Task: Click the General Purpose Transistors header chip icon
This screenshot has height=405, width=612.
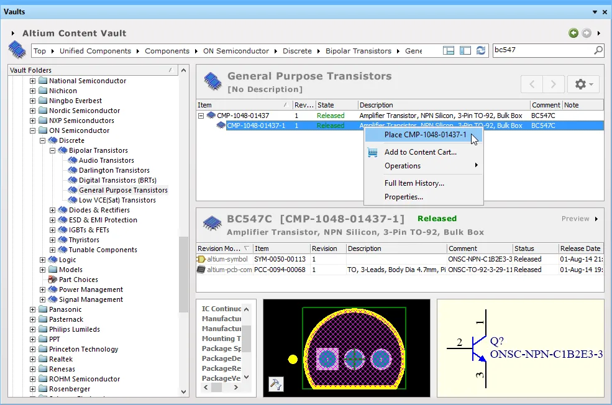Action: tap(212, 81)
